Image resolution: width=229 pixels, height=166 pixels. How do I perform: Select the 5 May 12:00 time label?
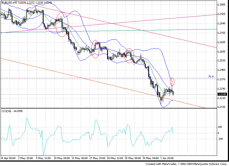(x=43, y=158)
